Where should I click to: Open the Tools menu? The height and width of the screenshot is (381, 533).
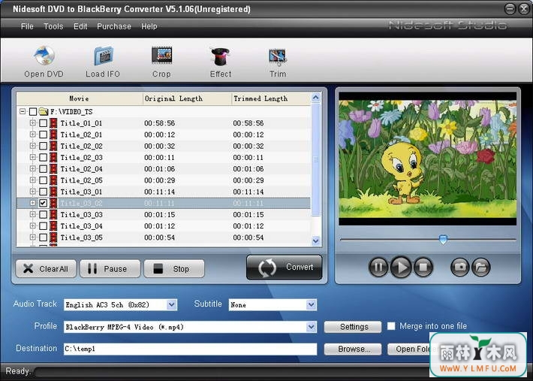tap(53, 26)
